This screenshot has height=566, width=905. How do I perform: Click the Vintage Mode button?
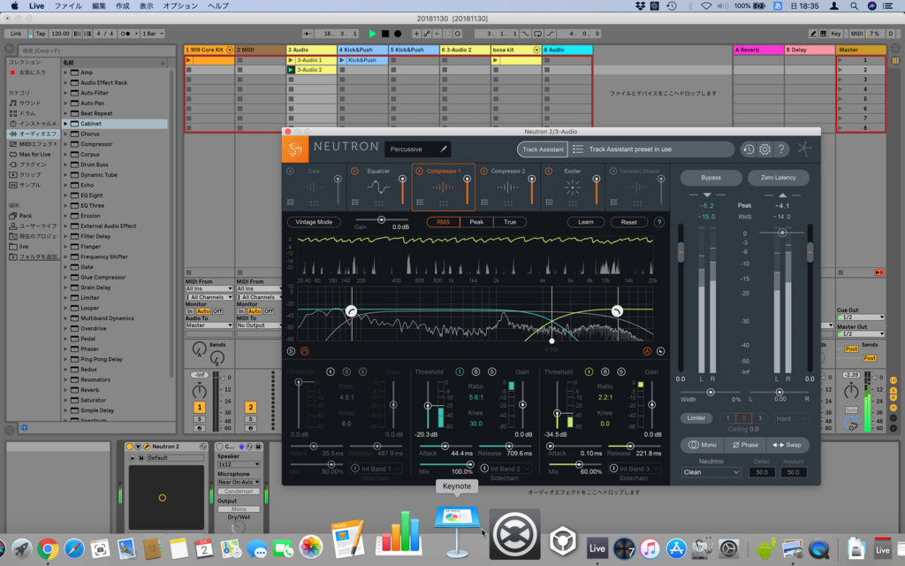coord(314,222)
